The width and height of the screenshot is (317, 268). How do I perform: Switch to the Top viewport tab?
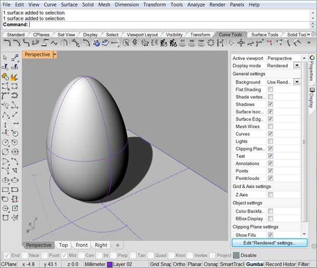click(x=63, y=245)
